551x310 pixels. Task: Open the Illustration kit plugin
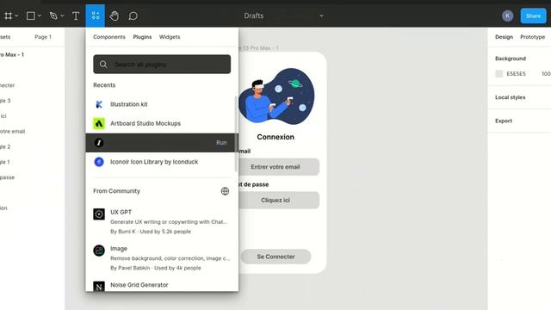tap(162, 104)
